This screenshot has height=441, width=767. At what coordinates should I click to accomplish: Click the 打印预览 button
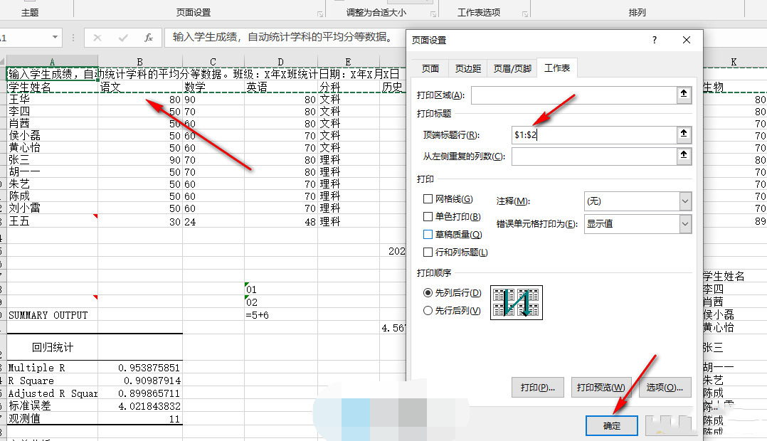click(601, 388)
